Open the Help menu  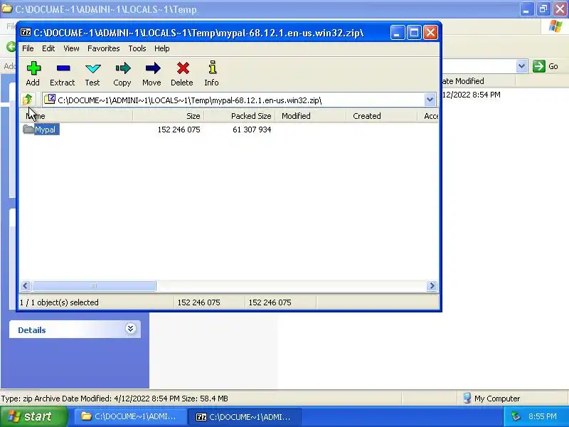click(162, 48)
